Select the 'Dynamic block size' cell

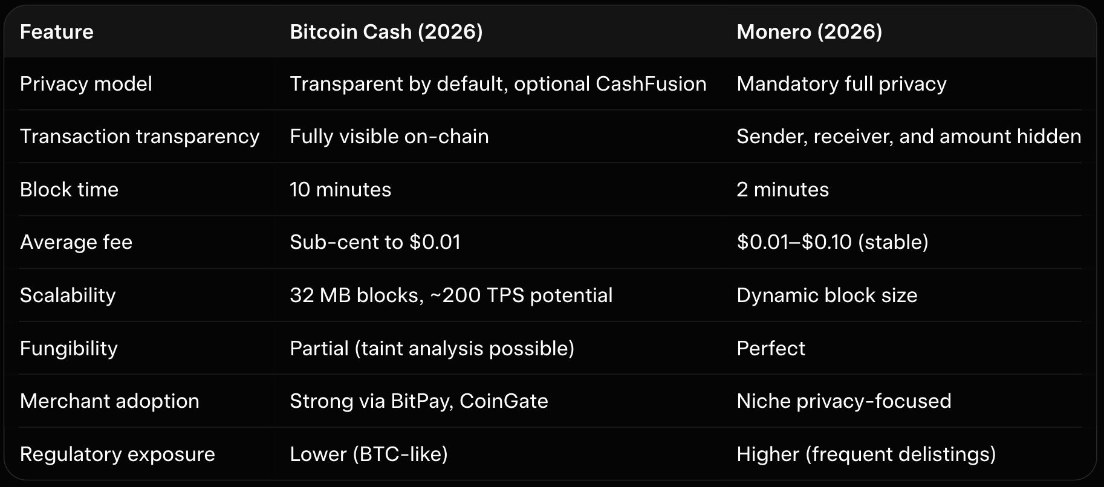pos(826,295)
